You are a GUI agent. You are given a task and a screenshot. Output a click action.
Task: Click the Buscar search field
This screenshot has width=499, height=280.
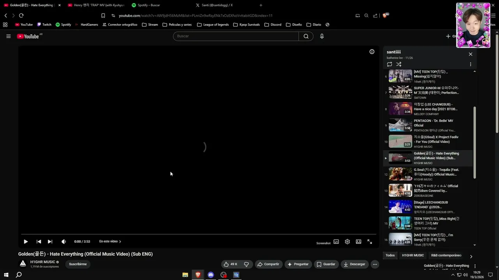click(236, 36)
